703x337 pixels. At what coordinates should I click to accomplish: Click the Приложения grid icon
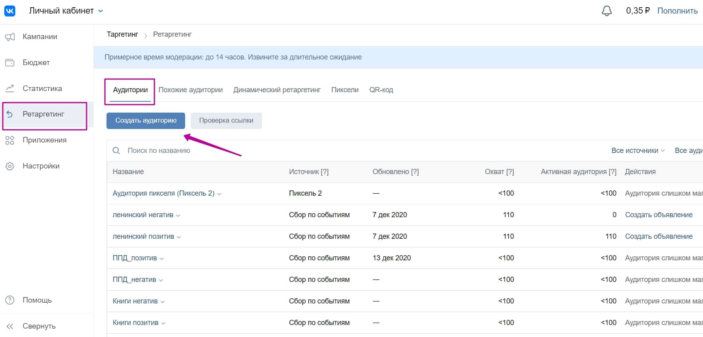tap(10, 140)
